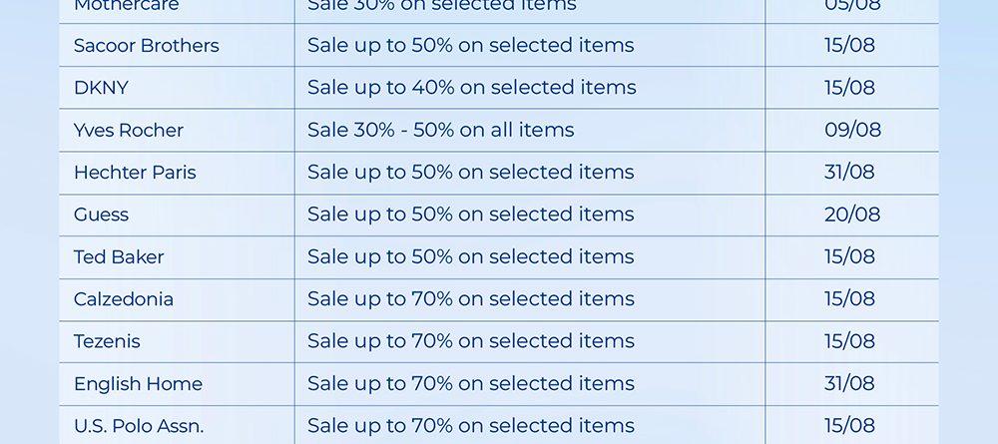998x444 pixels.
Task: Select the DKNY brand cell
Action: coord(101,88)
